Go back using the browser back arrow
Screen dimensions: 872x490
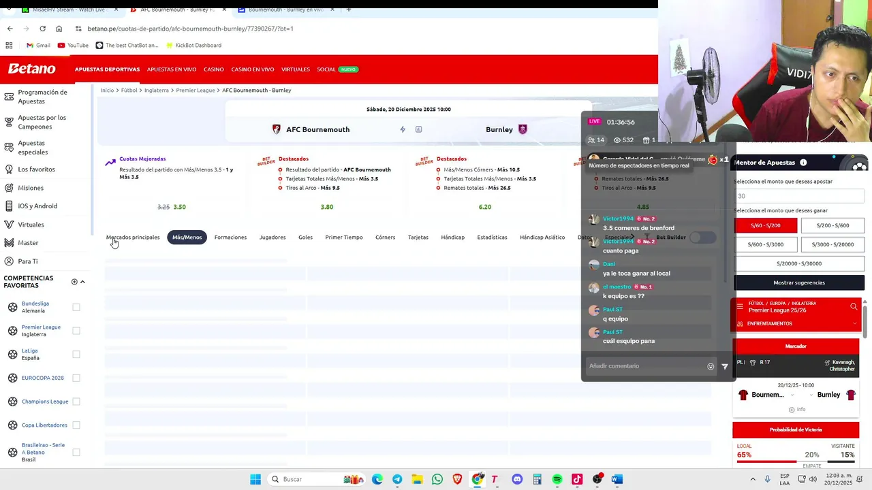[10, 29]
